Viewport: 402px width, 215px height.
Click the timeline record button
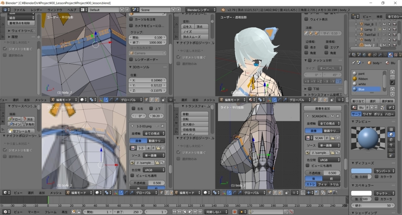click(234, 212)
